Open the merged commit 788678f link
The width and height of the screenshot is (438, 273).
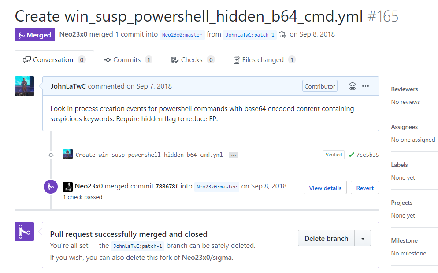tap(167, 186)
